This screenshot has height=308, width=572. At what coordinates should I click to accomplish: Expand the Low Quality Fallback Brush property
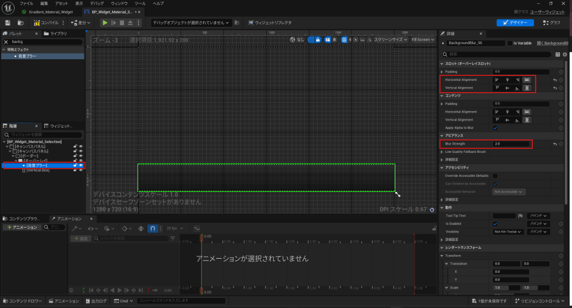(442, 152)
